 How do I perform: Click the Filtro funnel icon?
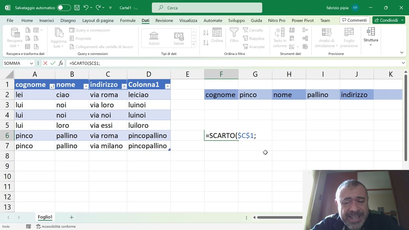coord(234,35)
